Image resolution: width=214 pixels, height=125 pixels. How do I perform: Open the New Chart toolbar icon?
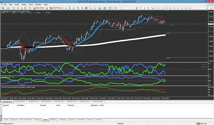[x=3, y=8]
